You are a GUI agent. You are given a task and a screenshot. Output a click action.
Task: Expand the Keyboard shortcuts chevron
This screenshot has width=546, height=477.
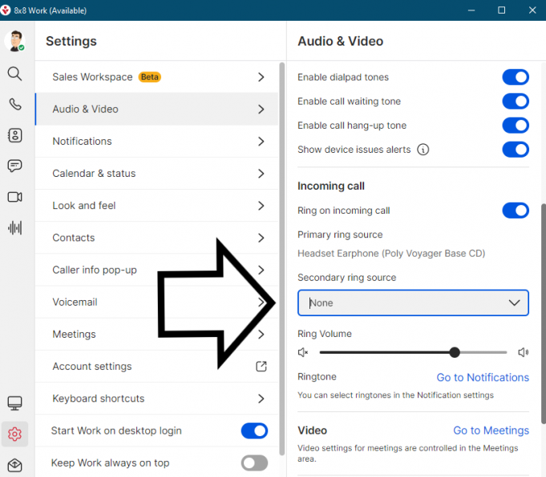coord(261,399)
